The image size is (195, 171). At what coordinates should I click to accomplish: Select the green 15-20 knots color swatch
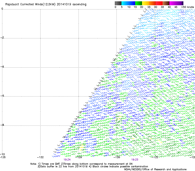click(x=139, y=3)
